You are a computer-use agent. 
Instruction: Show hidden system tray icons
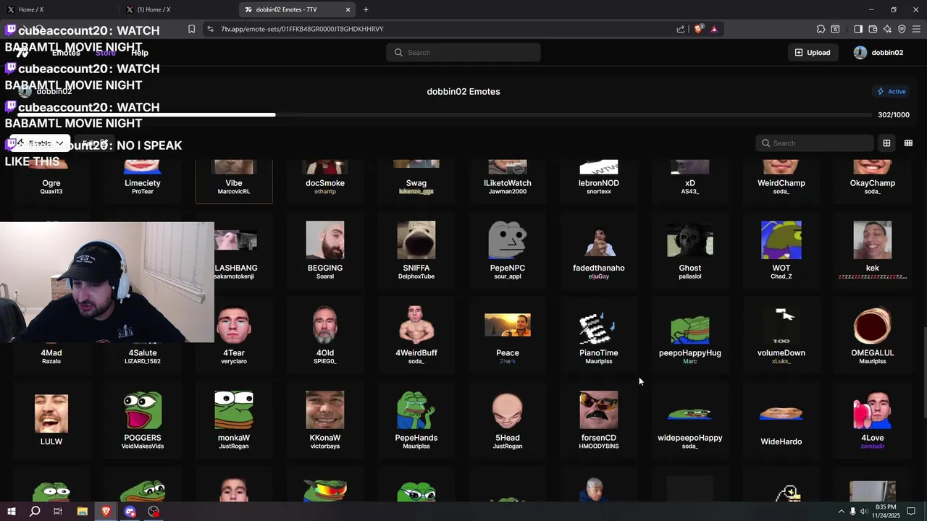841,512
